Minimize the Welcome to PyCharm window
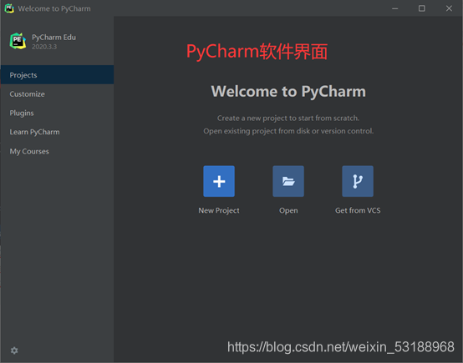463x363 pixels. point(394,8)
